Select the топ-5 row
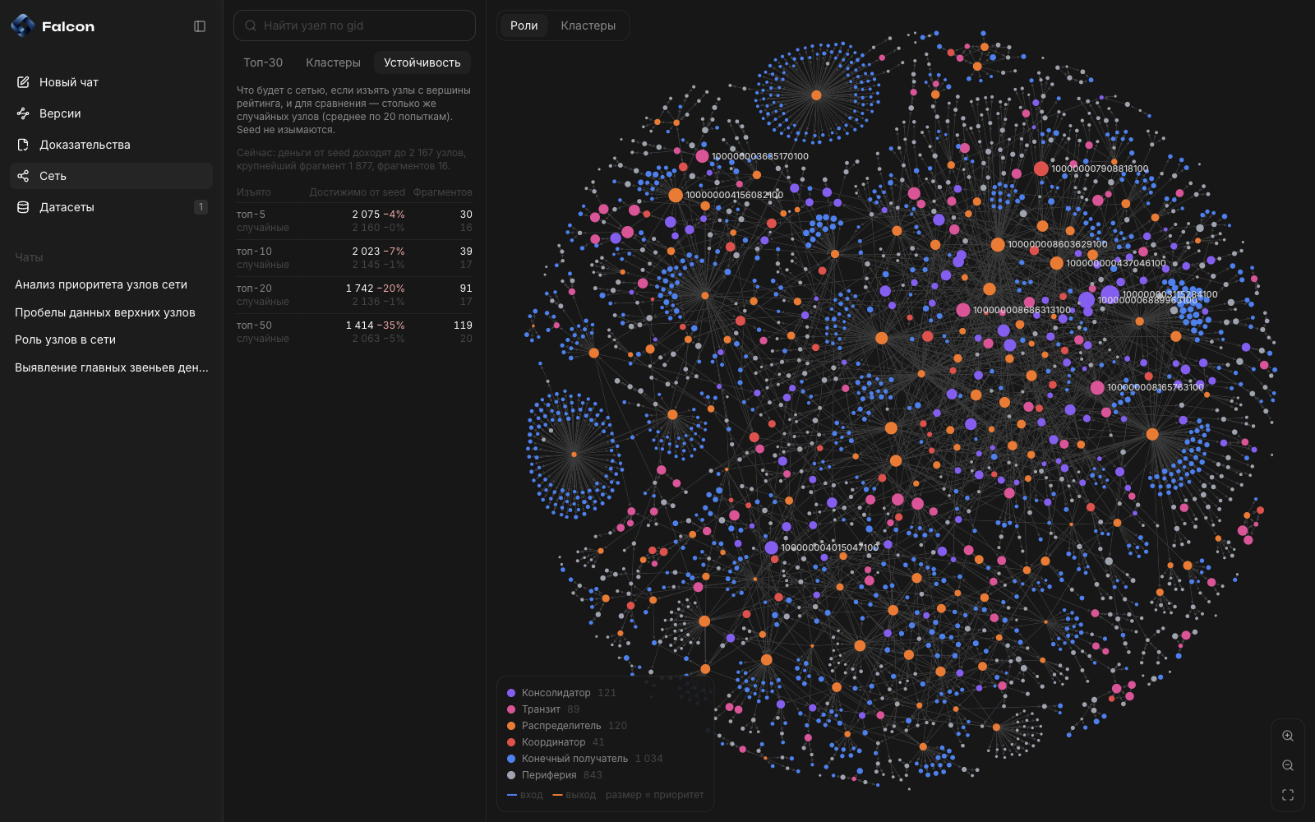The image size is (1315, 822). coord(354,221)
